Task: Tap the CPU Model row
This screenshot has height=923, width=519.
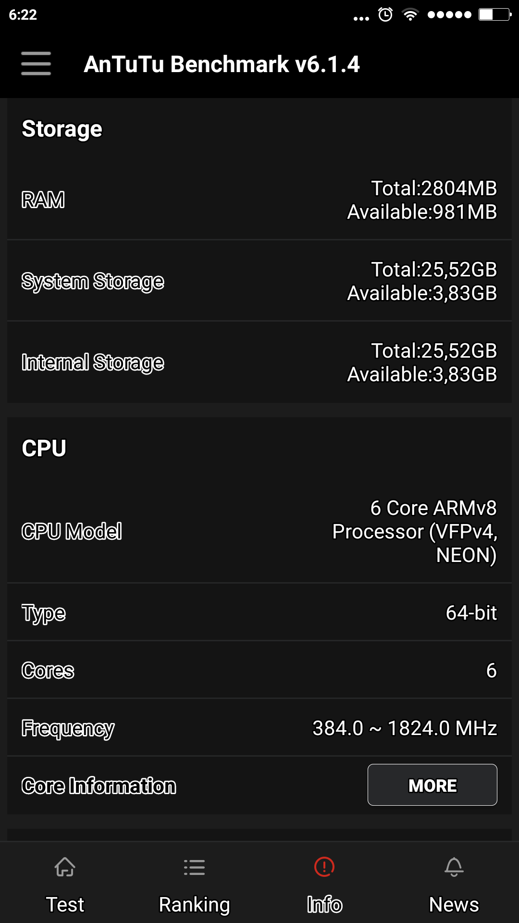Action: (x=259, y=531)
